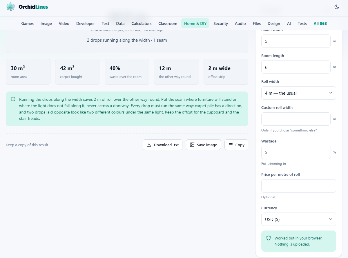Click the info circle icon in the tip box
The height and width of the screenshot is (258, 348).
pyautogui.click(x=13, y=99)
